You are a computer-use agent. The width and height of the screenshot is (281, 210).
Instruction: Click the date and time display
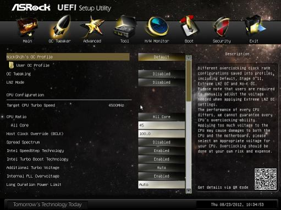coord(237,205)
